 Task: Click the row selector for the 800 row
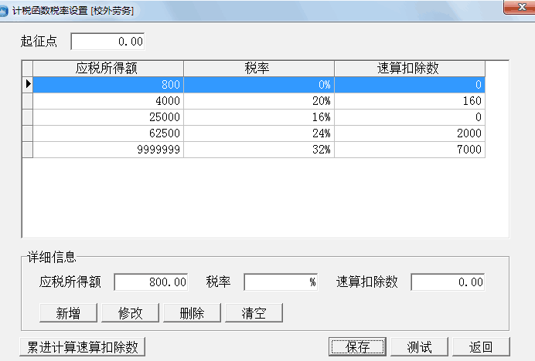coord(27,84)
